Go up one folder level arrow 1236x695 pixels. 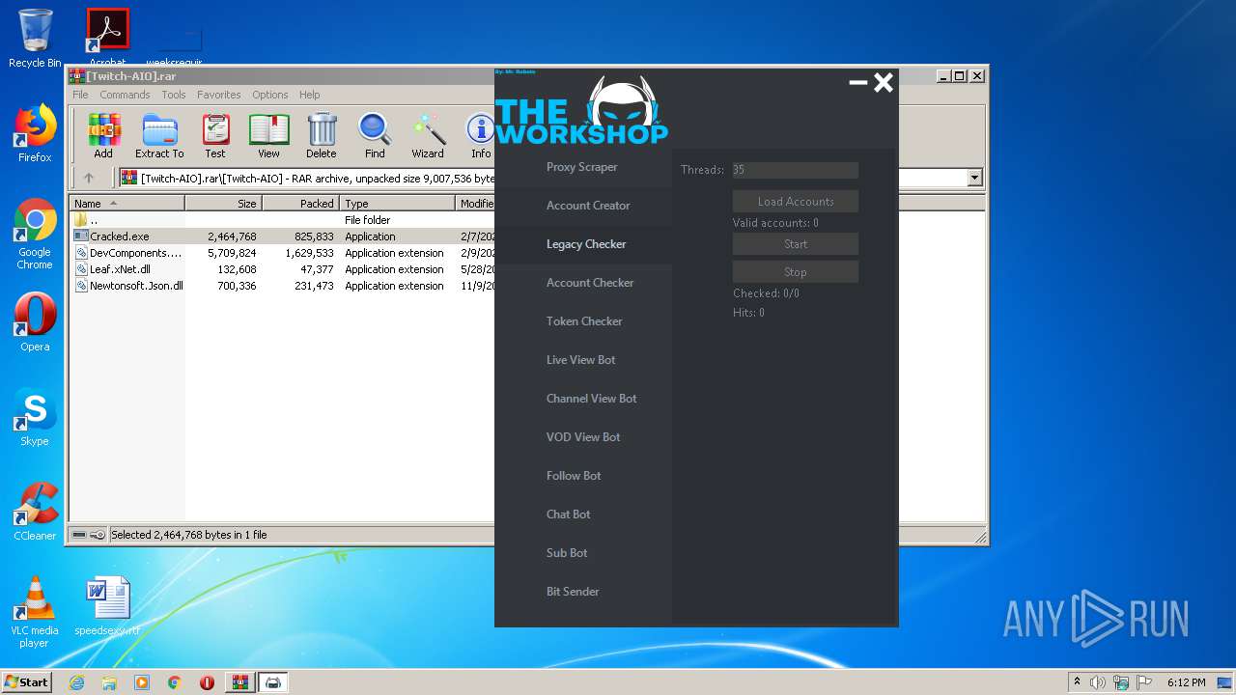[x=89, y=178]
